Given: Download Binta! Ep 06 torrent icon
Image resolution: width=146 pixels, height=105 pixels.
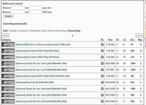Looking at the screenshot, I should [x=102, y=82].
